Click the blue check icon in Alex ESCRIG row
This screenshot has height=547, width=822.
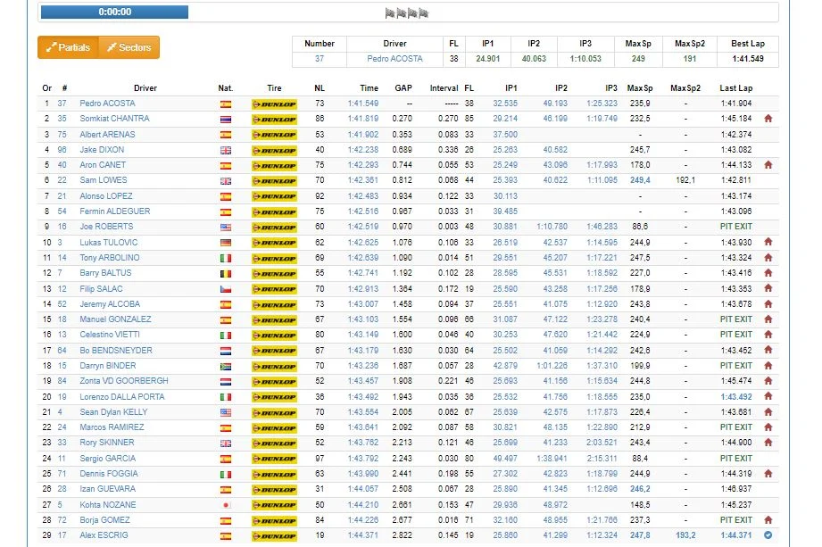(768, 535)
